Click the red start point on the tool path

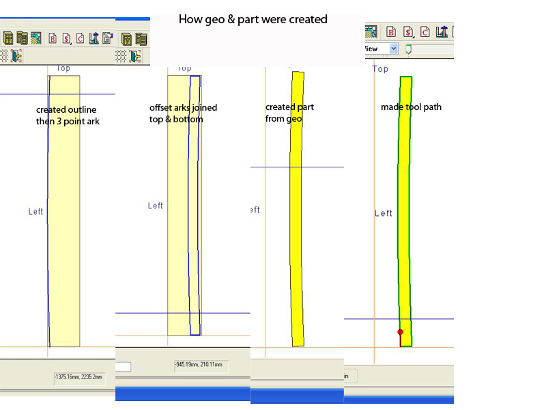[400, 332]
